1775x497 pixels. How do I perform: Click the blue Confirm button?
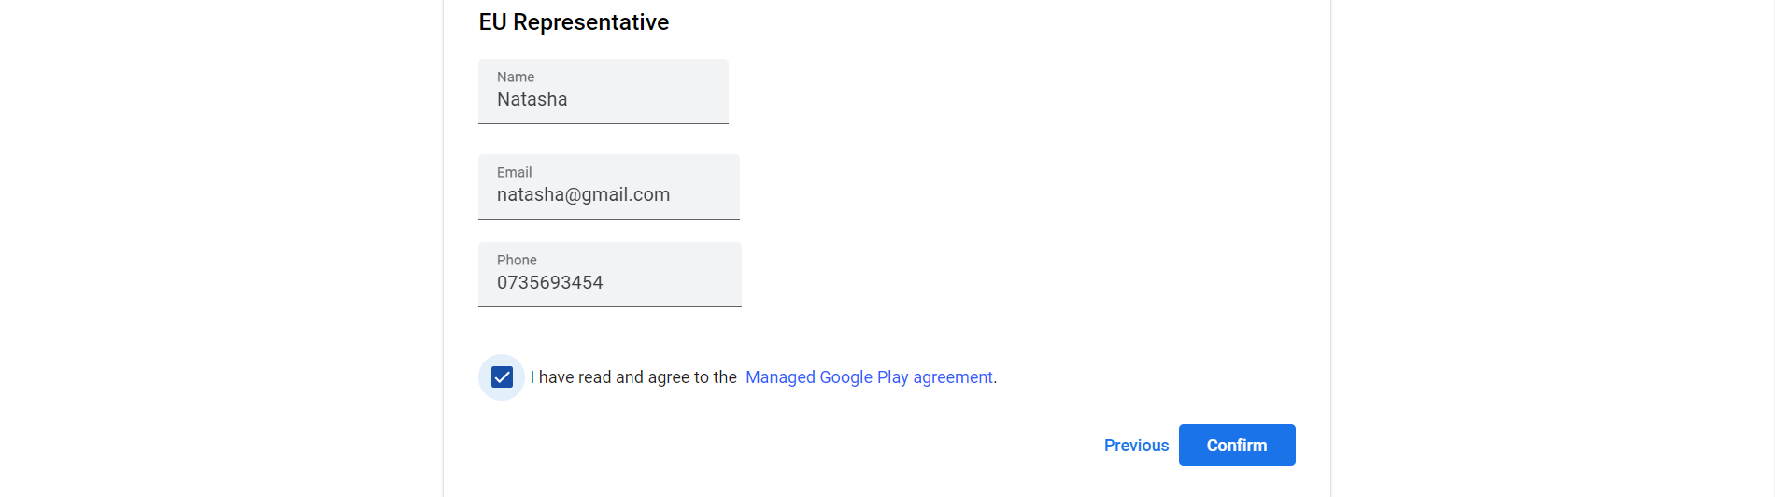[1236, 446]
